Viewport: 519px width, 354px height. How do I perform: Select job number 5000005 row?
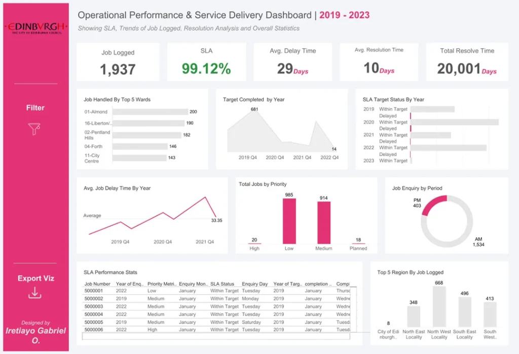click(216, 322)
